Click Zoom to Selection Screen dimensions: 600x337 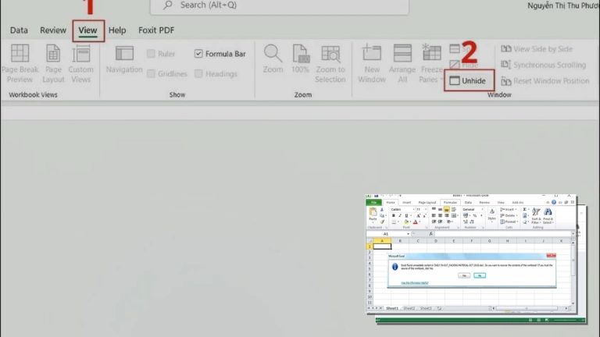330,64
